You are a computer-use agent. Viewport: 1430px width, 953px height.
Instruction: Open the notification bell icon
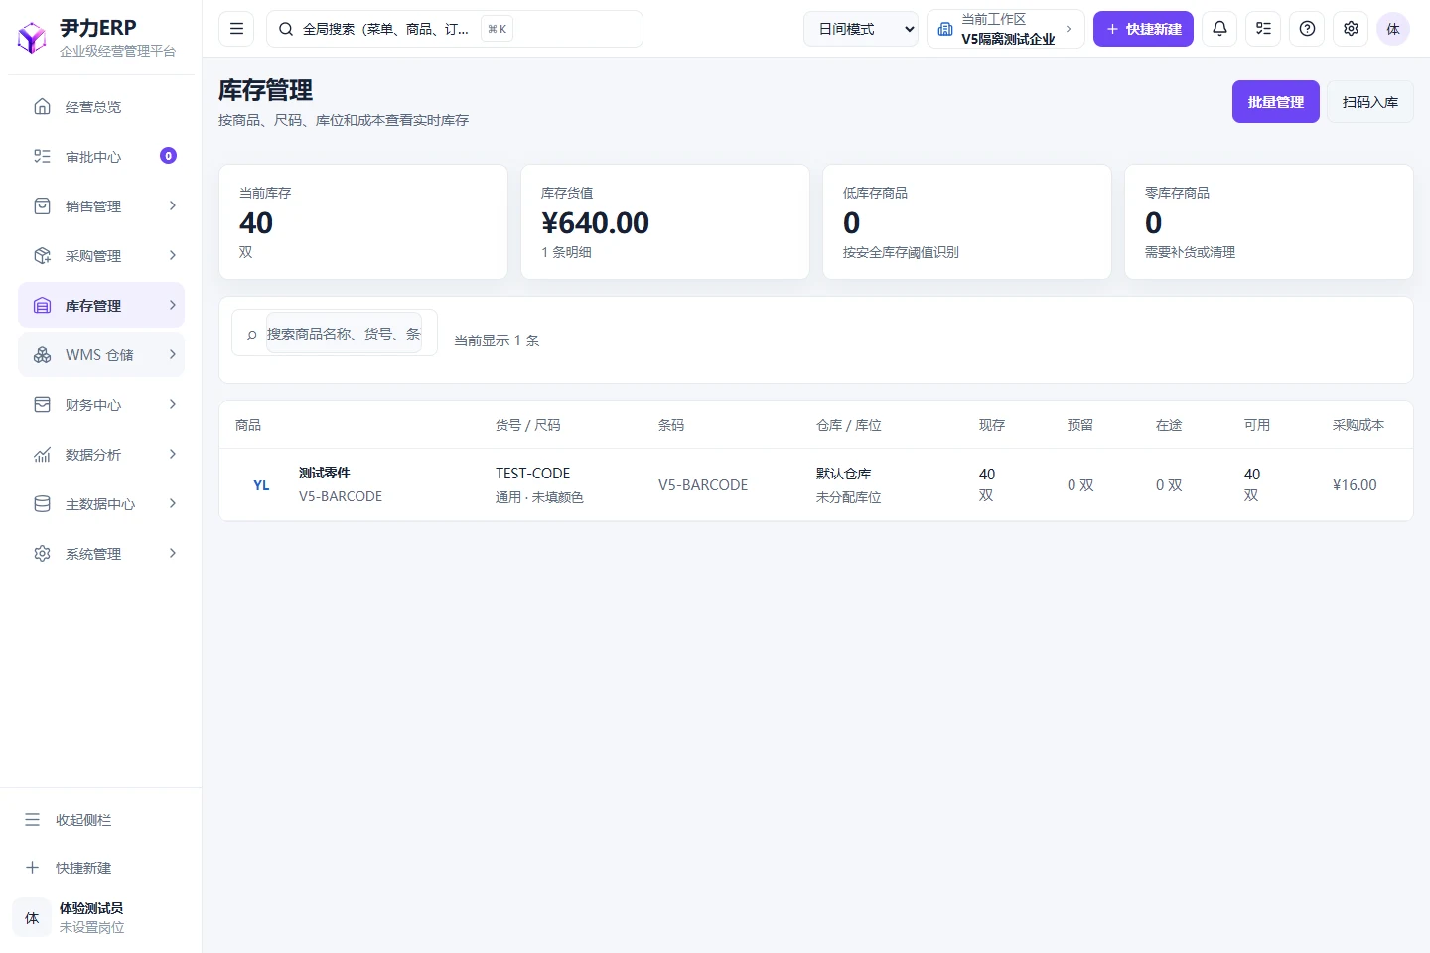pyautogui.click(x=1219, y=29)
